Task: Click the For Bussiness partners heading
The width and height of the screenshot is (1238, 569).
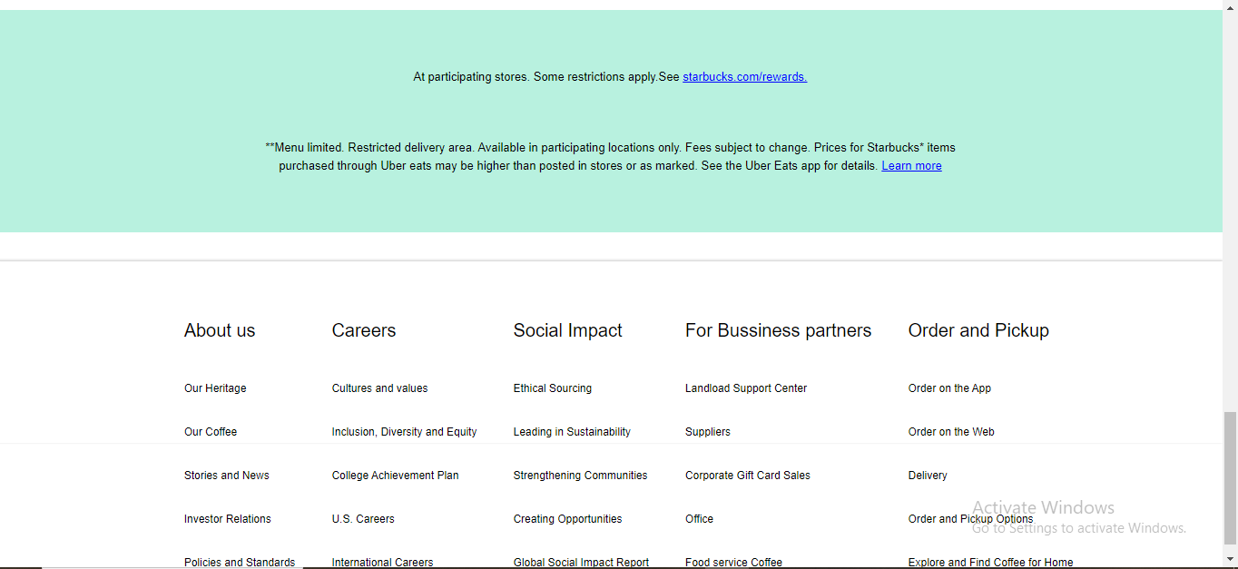Action: [778, 330]
